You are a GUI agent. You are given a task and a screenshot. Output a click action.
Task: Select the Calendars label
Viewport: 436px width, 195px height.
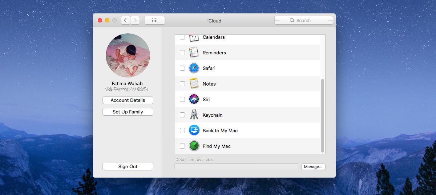214,37
